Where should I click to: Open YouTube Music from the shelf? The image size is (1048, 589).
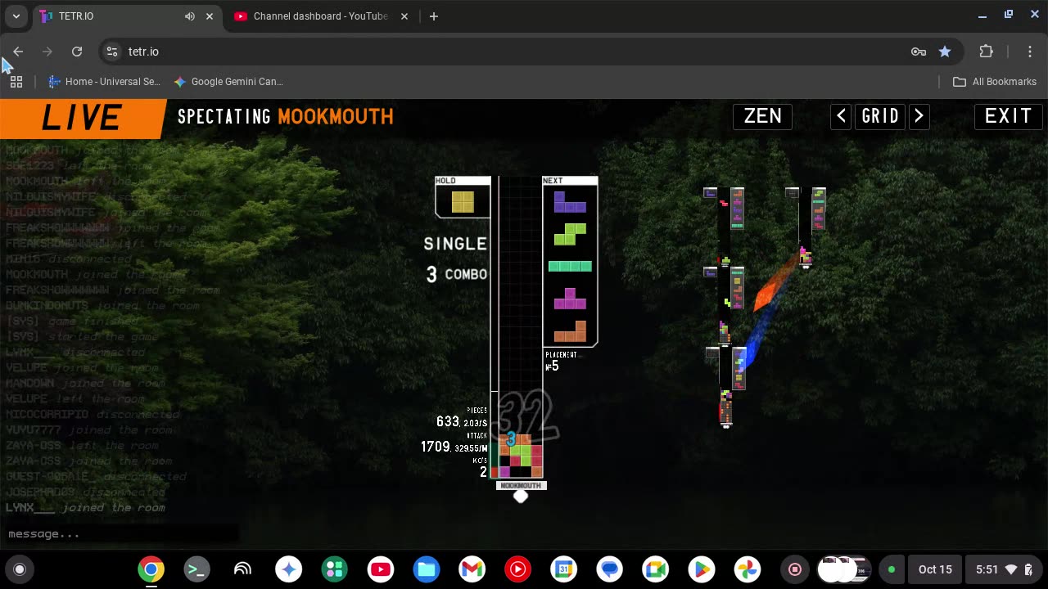(x=517, y=569)
